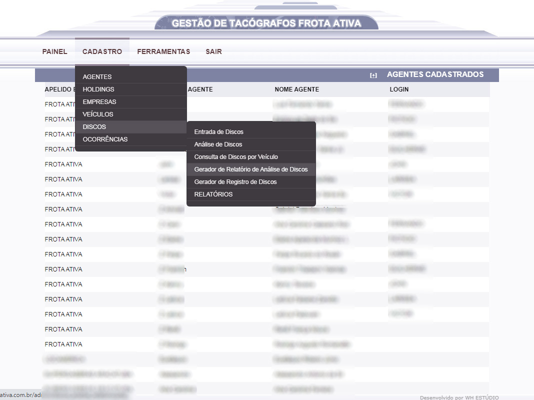
Task: Click the [+] expand icon beside Agentes Cadastrados
Action: (373, 75)
